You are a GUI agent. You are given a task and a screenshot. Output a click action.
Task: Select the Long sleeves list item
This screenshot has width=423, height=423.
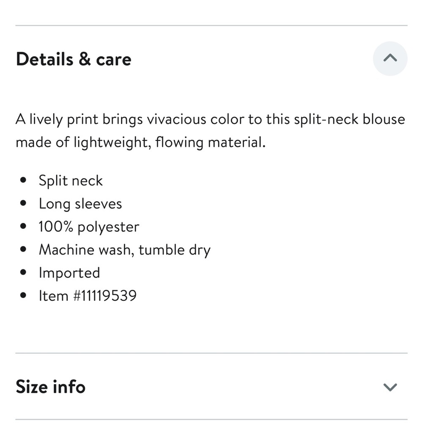[x=80, y=204]
